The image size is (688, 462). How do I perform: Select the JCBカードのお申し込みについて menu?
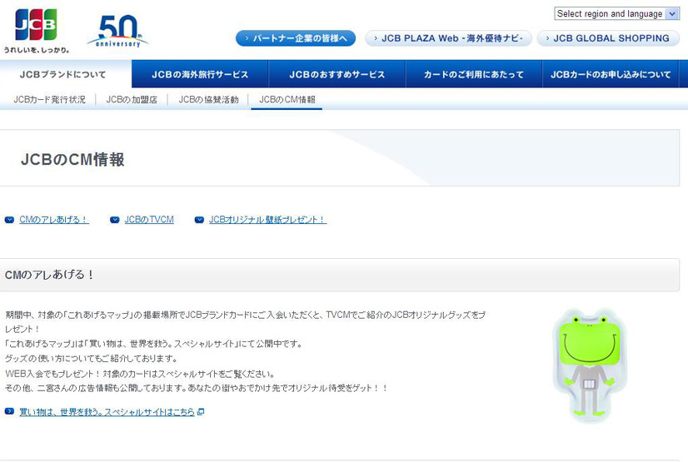coord(611,75)
